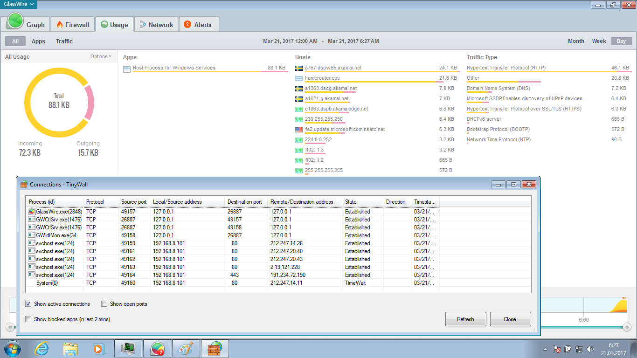Click the Firewall flame icon
Viewport: 637px width, 358px height.
60,25
